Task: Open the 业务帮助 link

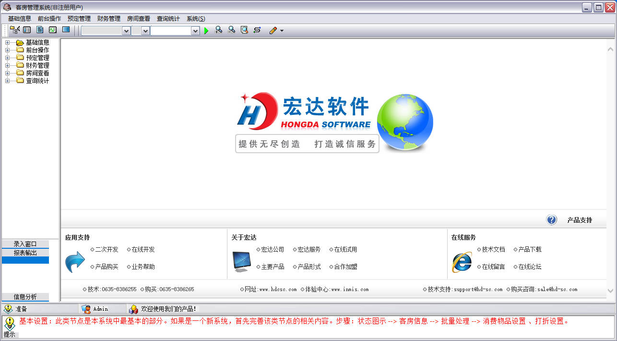Action: (143, 267)
